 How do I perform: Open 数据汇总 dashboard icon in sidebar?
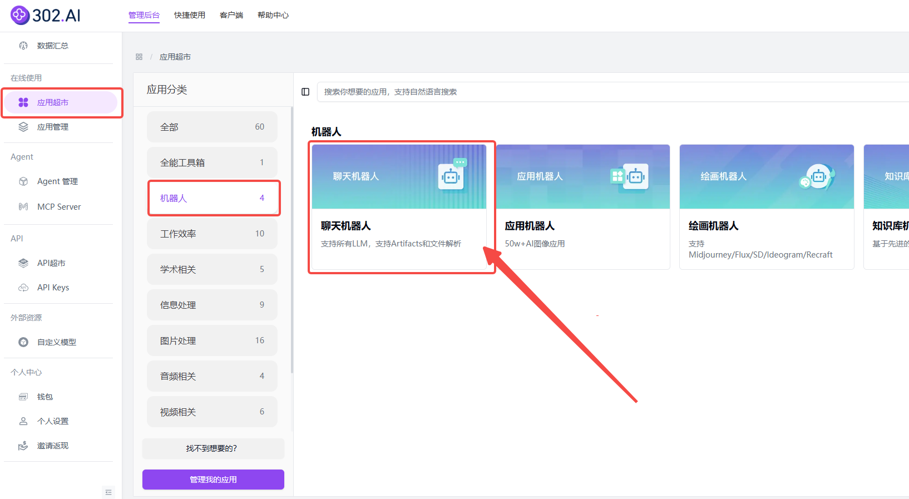(23, 46)
